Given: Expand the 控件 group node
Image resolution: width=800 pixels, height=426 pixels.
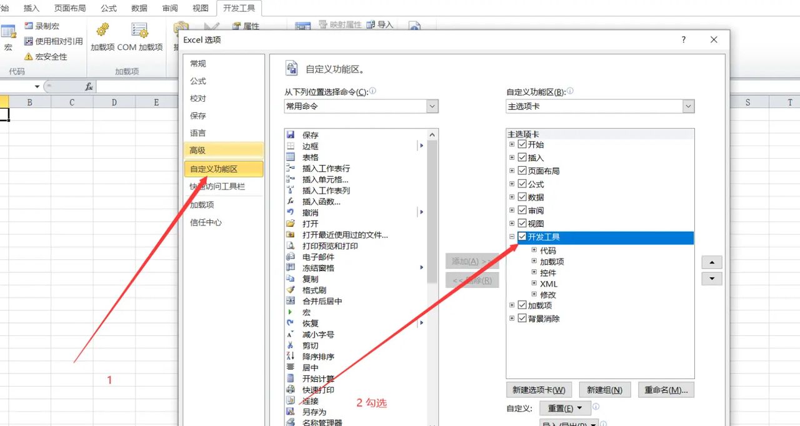Looking at the screenshot, I should pyautogui.click(x=534, y=272).
